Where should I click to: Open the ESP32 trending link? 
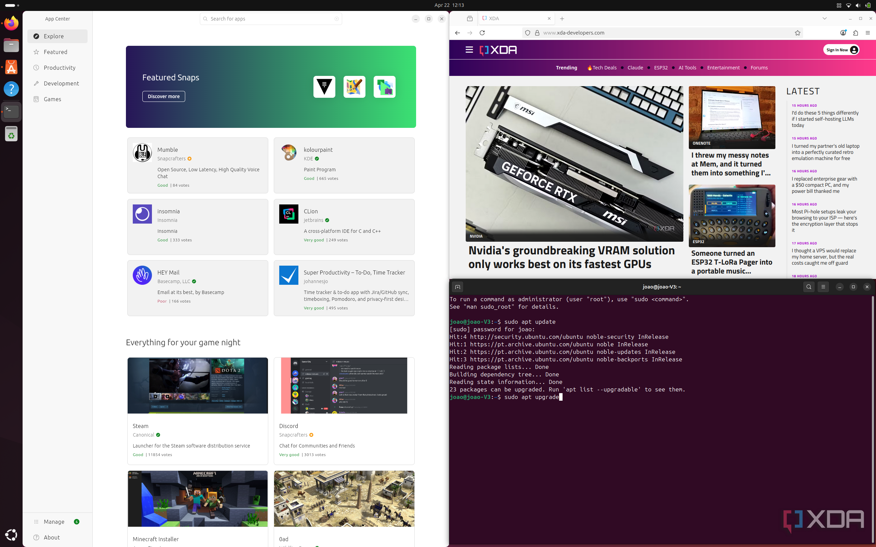[661, 68]
